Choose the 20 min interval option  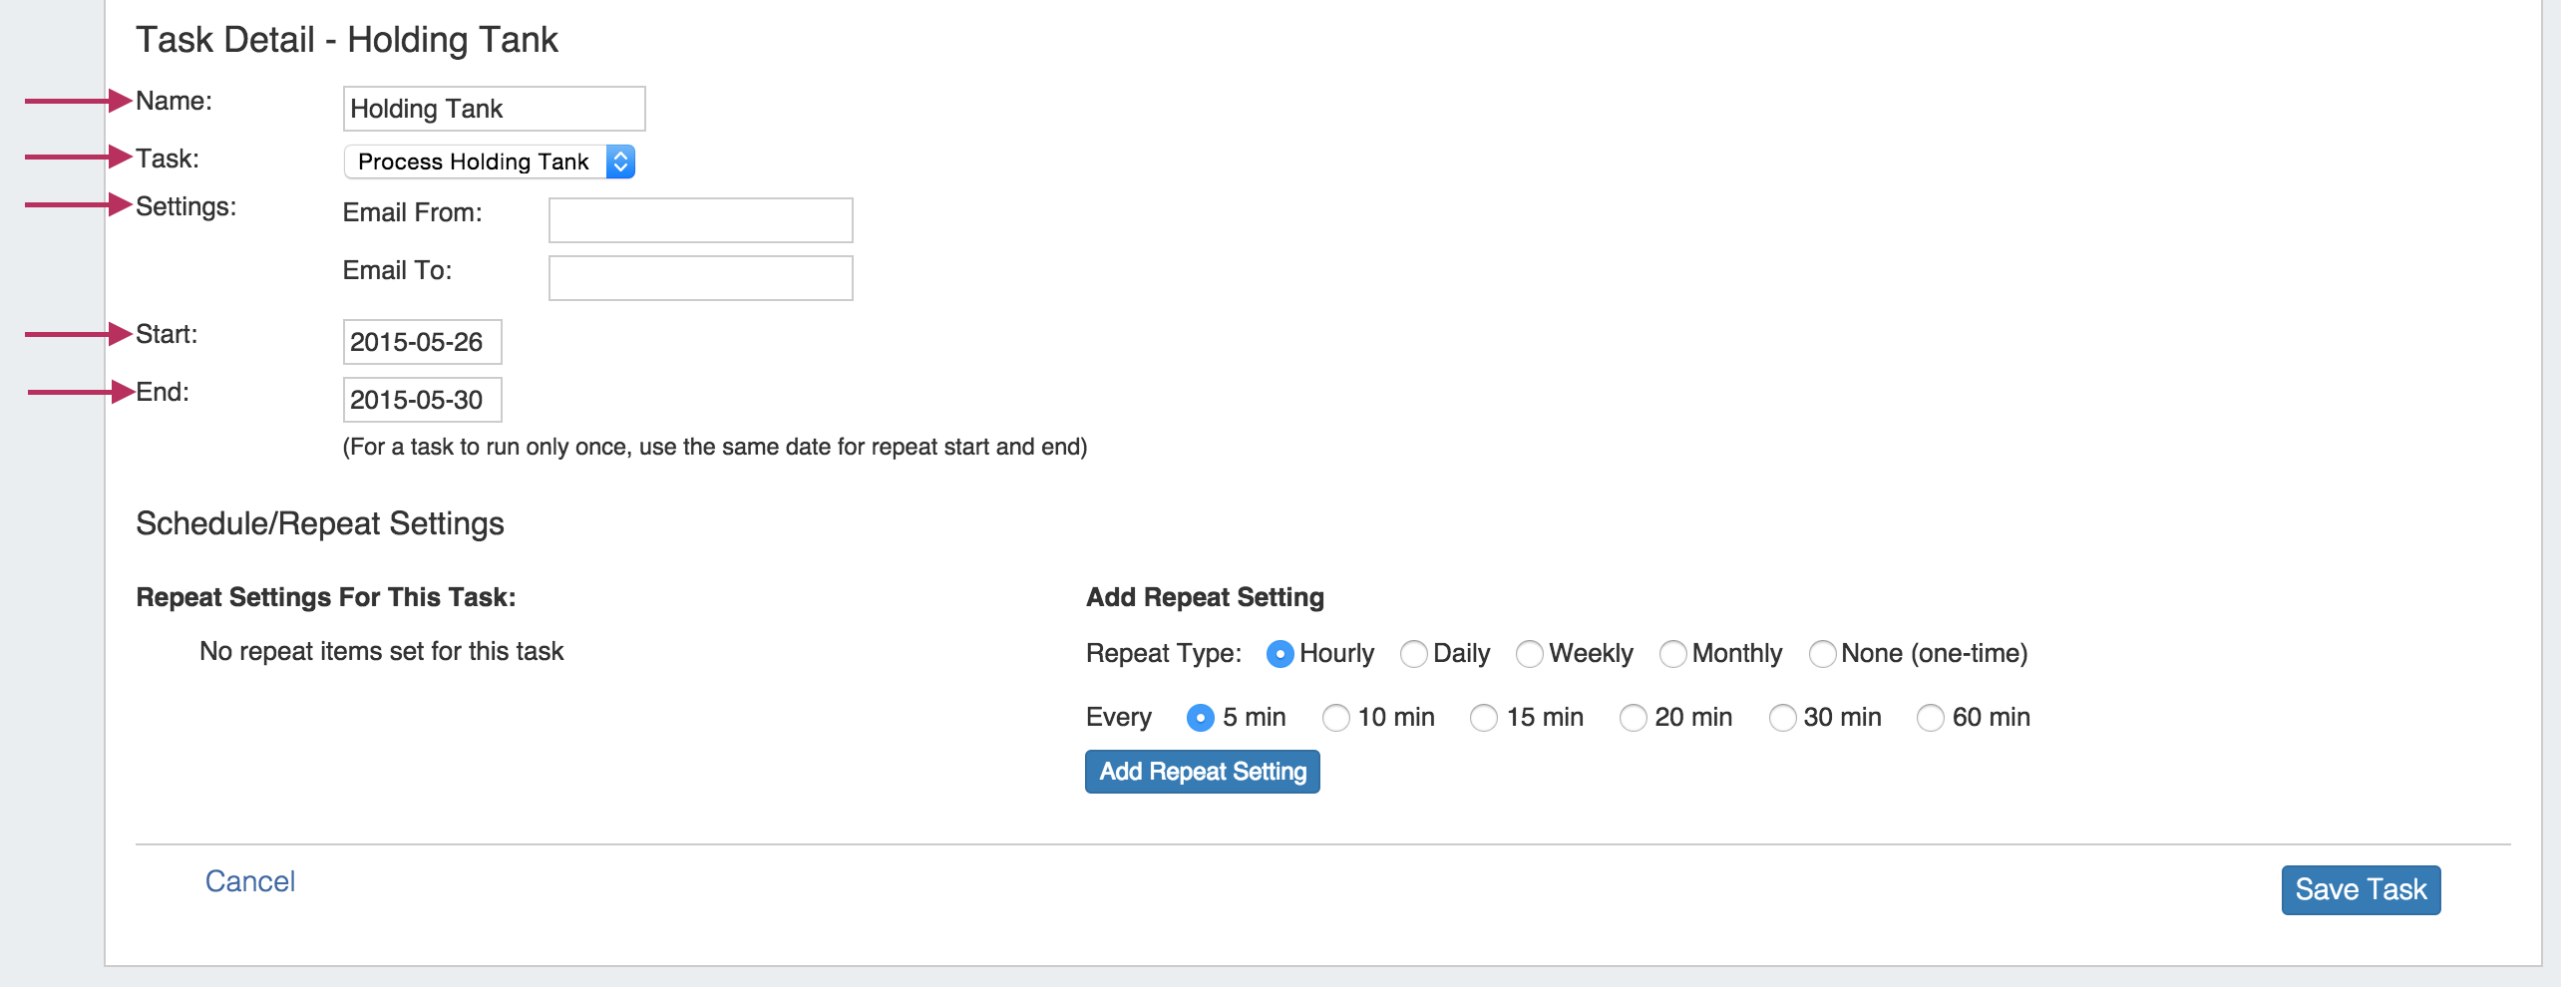(1633, 718)
